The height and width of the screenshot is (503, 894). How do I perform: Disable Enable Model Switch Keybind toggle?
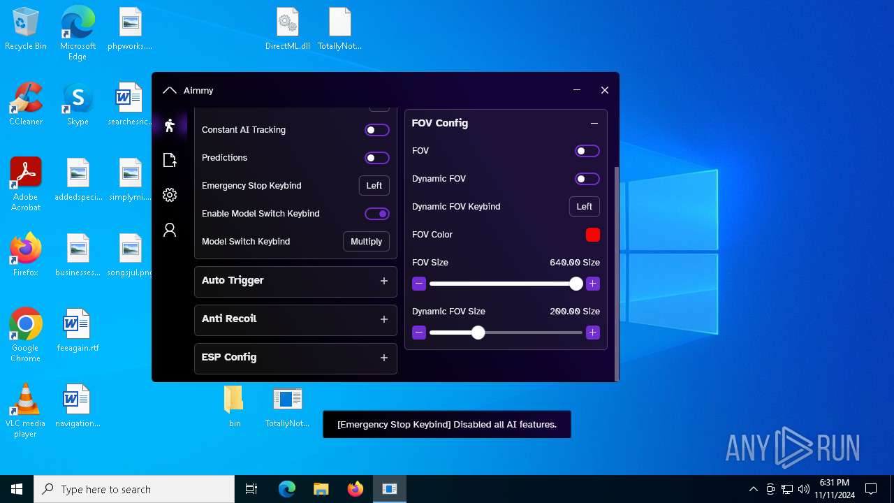pos(377,214)
